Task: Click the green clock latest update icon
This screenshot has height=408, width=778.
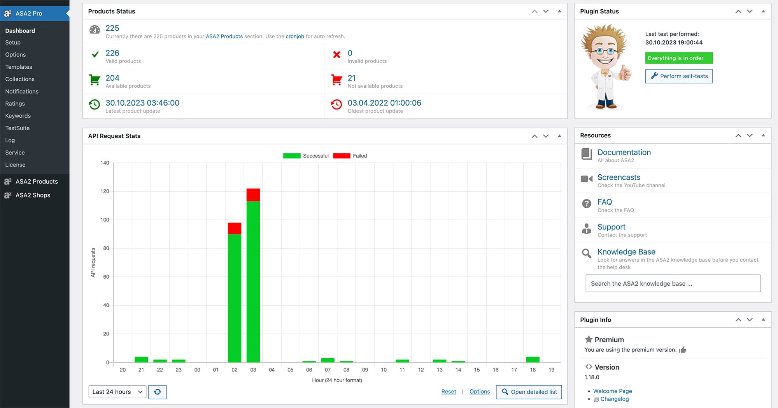Action: pos(95,104)
